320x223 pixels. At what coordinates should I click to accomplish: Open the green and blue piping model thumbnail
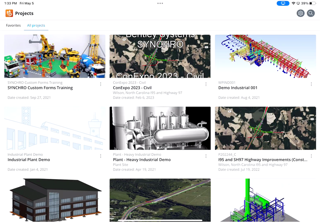(265, 200)
